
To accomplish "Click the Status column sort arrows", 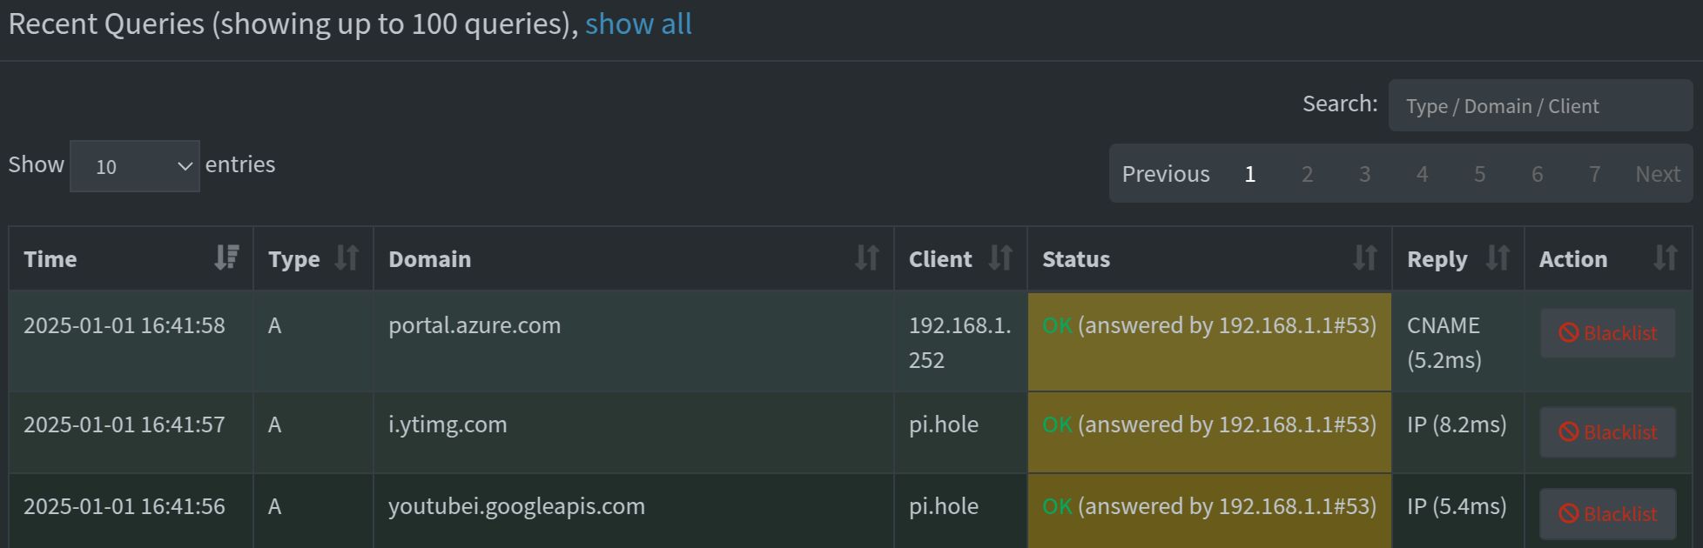I will (x=1365, y=257).
